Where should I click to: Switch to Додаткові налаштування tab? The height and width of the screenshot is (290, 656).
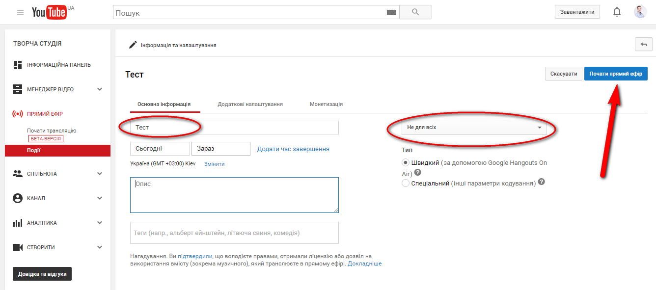pos(250,104)
